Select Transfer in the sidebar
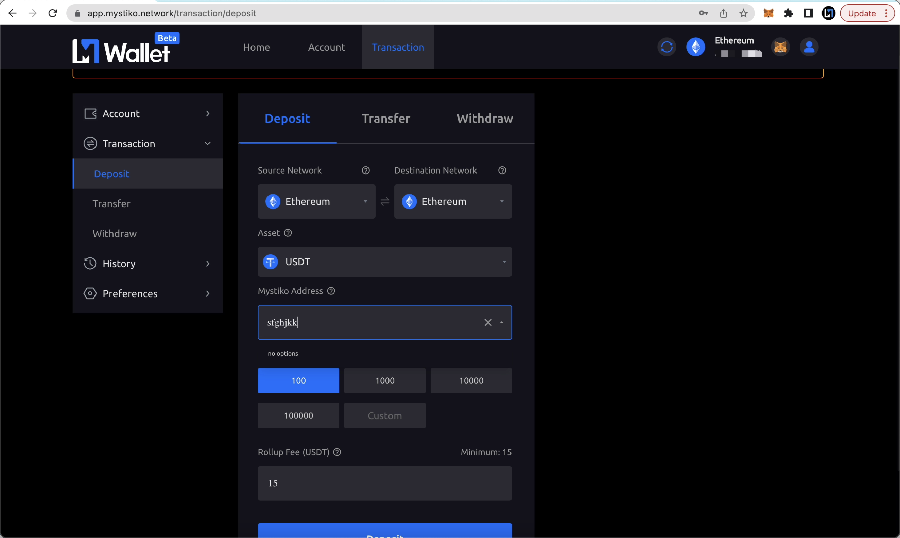The width and height of the screenshot is (900, 538). coord(148,204)
